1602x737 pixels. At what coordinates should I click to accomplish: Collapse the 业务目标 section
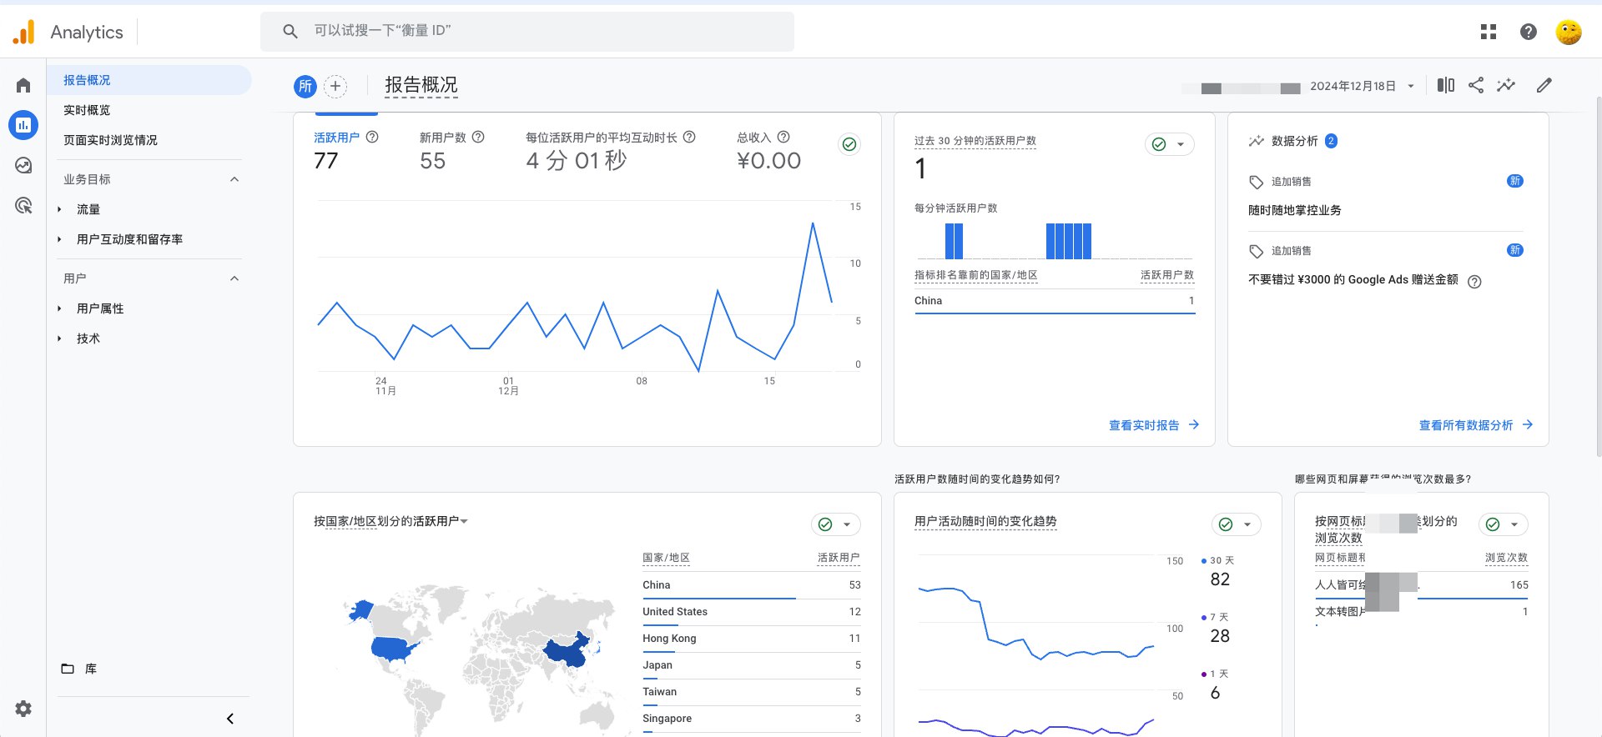234,179
